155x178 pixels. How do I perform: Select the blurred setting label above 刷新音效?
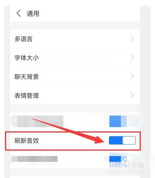click(x=37, y=121)
